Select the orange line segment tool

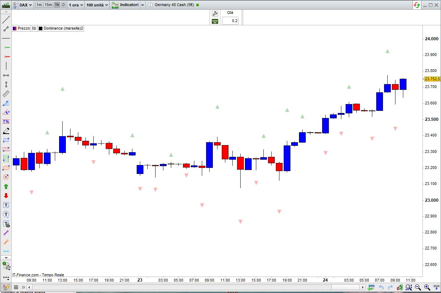click(x=6, y=242)
